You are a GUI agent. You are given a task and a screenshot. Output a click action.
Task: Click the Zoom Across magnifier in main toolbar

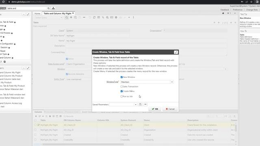click(107, 17)
